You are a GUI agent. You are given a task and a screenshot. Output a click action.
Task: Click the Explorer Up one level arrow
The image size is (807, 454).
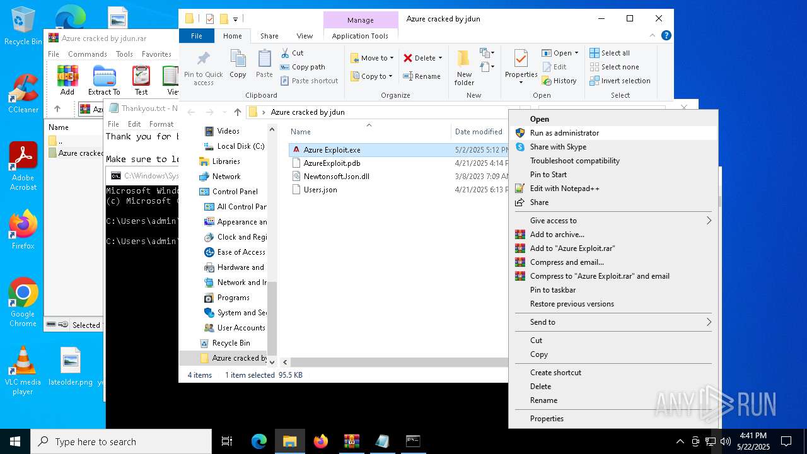pyautogui.click(x=237, y=112)
